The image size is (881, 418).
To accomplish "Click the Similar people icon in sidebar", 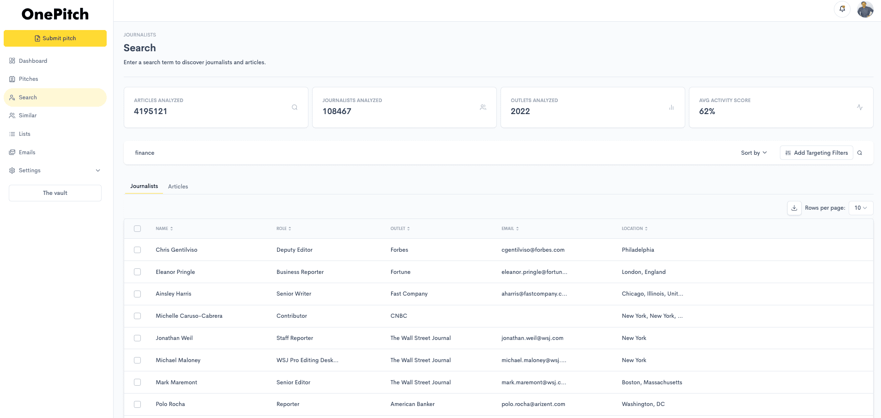I will (12, 115).
